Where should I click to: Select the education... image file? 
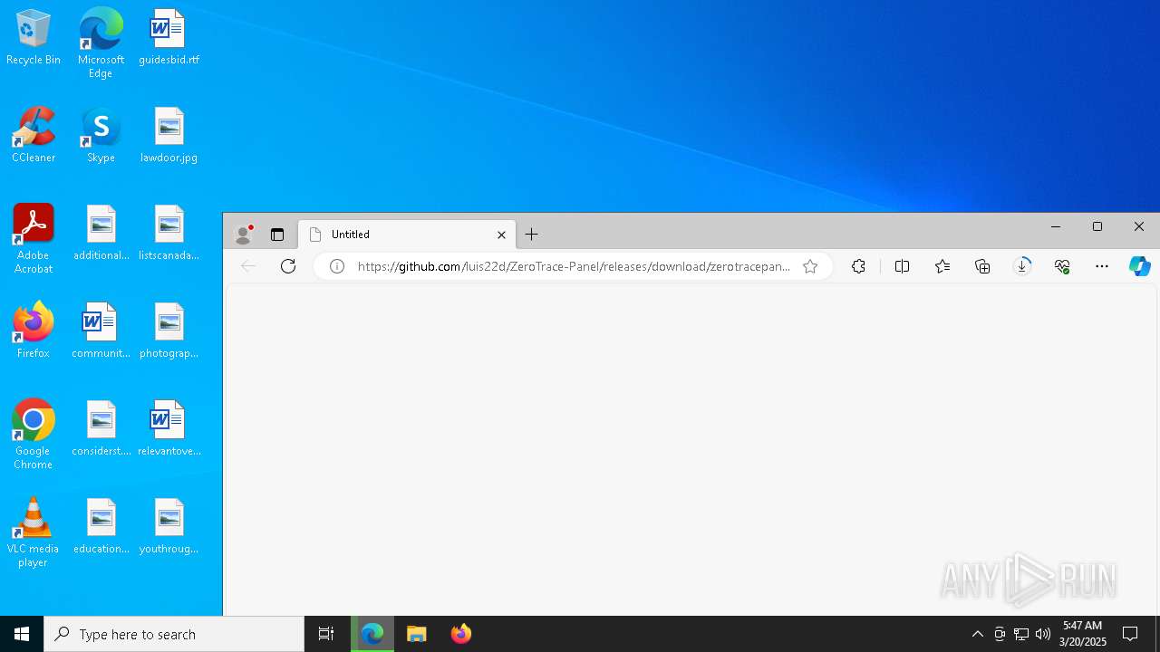101,526
